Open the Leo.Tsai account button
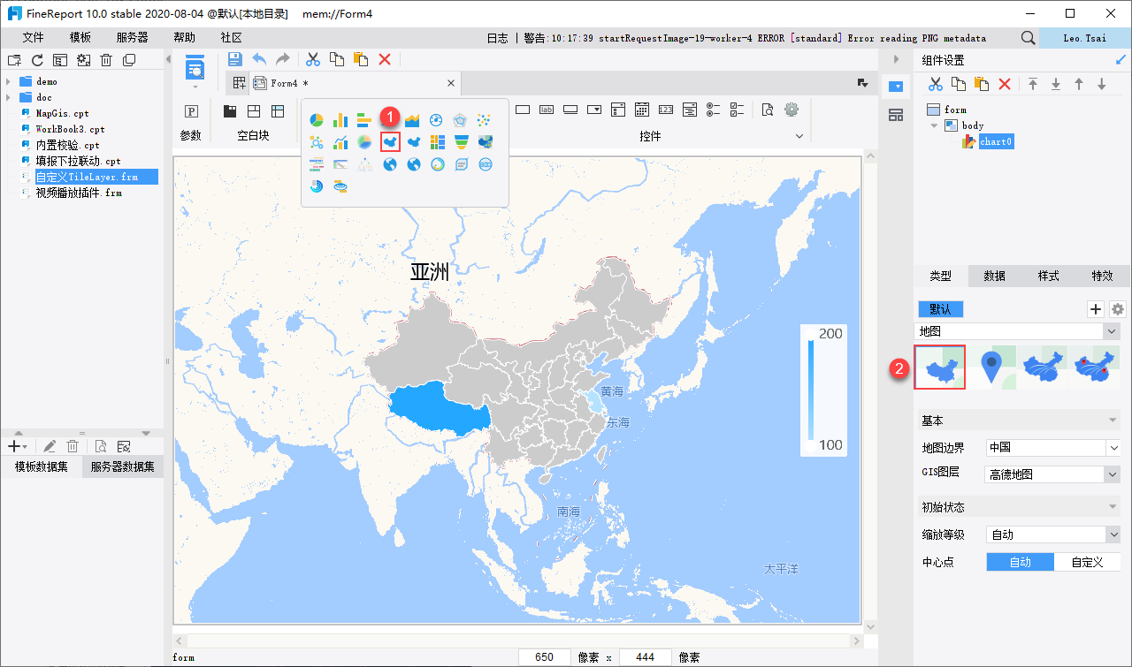The image size is (1132, 667). [x=1085, y=38]
